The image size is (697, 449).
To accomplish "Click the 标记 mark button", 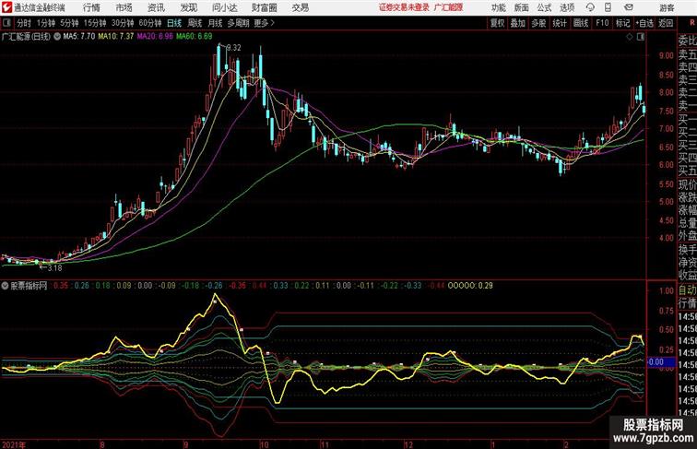I will pyautogui.click(x=622, y=23).
